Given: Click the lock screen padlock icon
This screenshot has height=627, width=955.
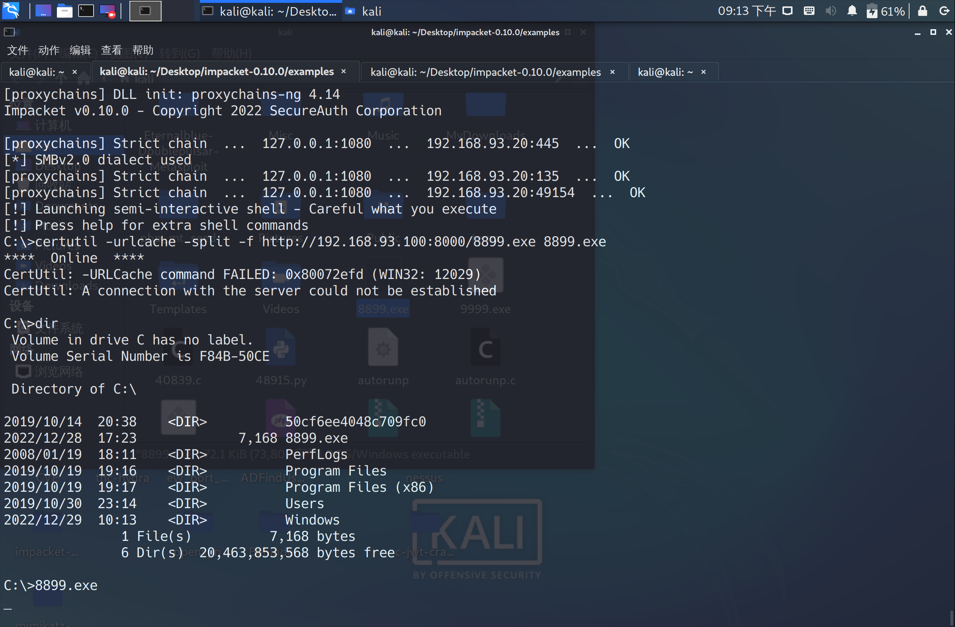Looking at the screenshot, I should pyautogui.click(x=922, y=11).
